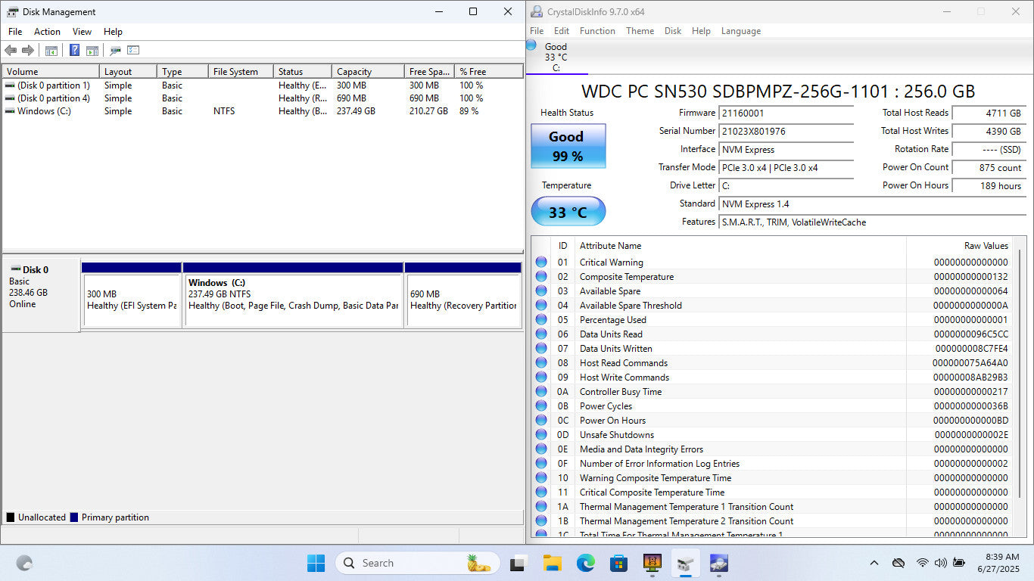Screen dimensions: 1034x581
Task: Select the (Disk 0 partition 1) volume row
Action: point(262,85)
